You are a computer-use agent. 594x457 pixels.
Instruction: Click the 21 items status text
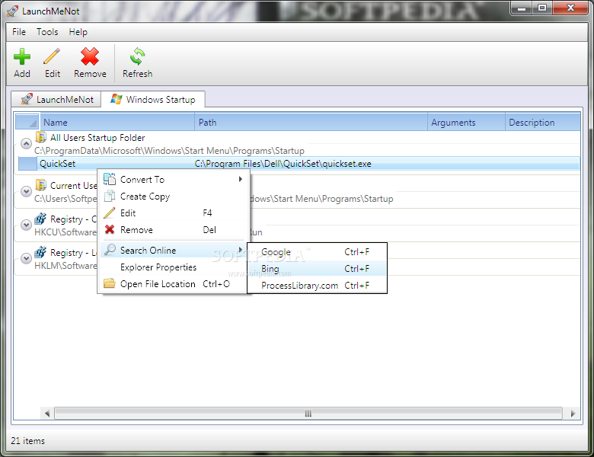click(x=27, y=441)
